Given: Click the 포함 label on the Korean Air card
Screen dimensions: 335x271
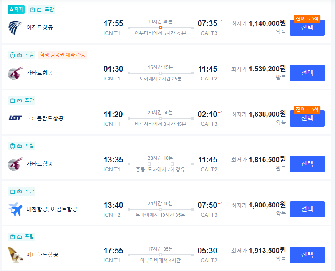Looking at the screenshot, I should coord(29,191).
